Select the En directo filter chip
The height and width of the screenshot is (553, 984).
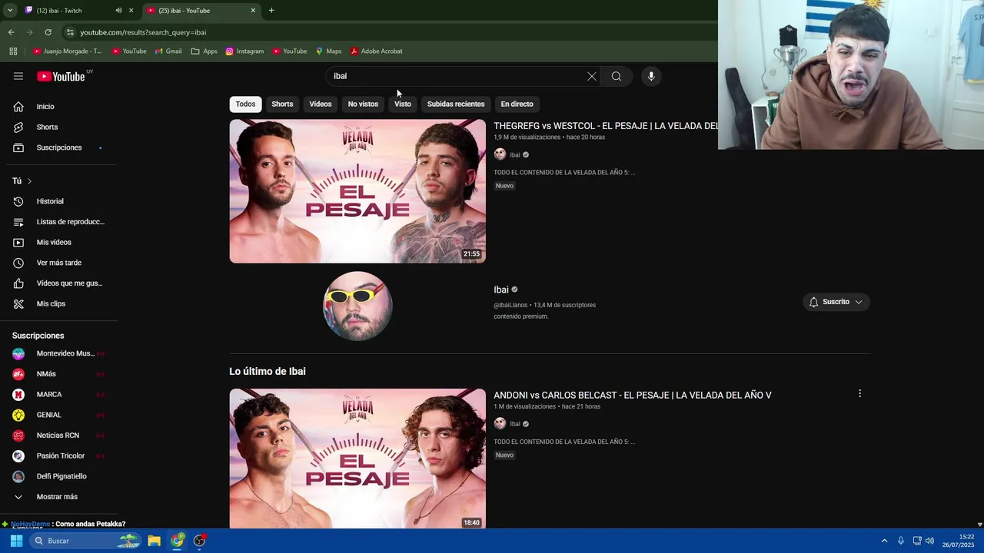[x=517, y=104]
